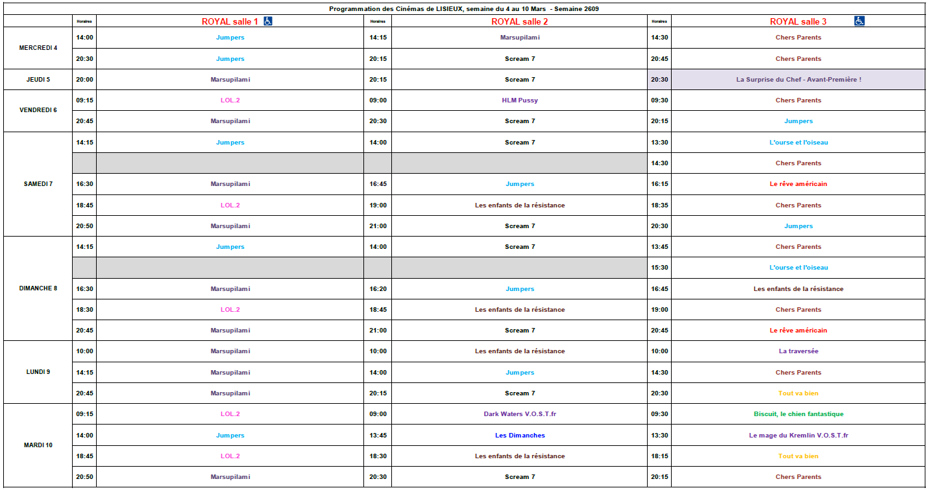Click the Les Dimanches film entry

[x=519, y=436]
